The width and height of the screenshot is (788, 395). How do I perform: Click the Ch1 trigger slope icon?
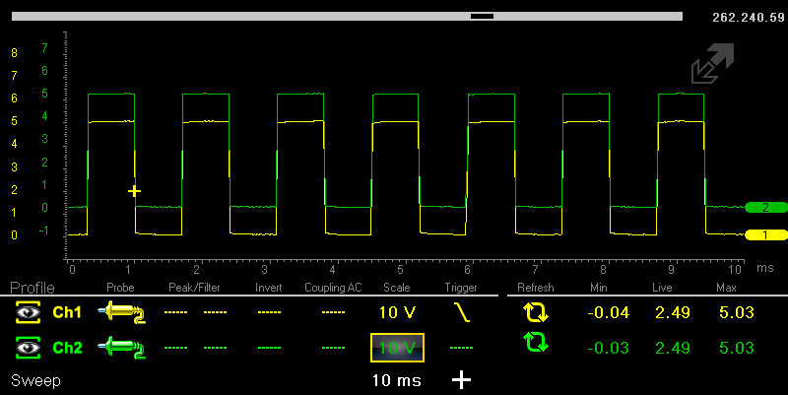pos(460,313)
